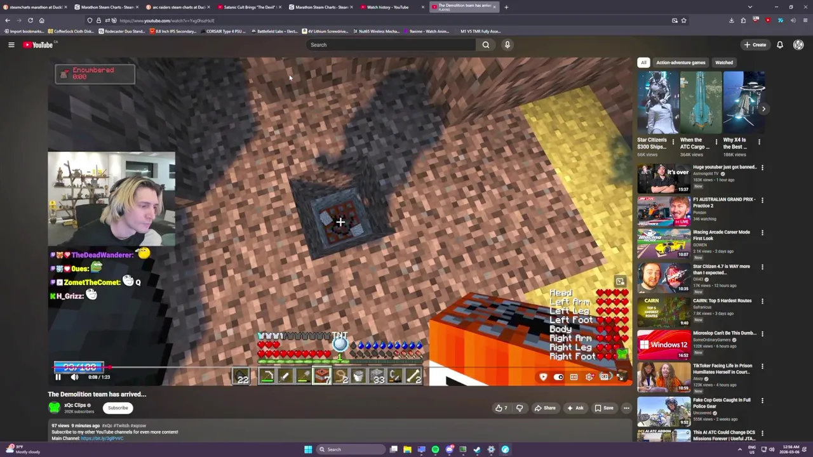The image size is (813, 457).
Task: Open the xQc Clips channel avatar
Action: pos(55,407)
